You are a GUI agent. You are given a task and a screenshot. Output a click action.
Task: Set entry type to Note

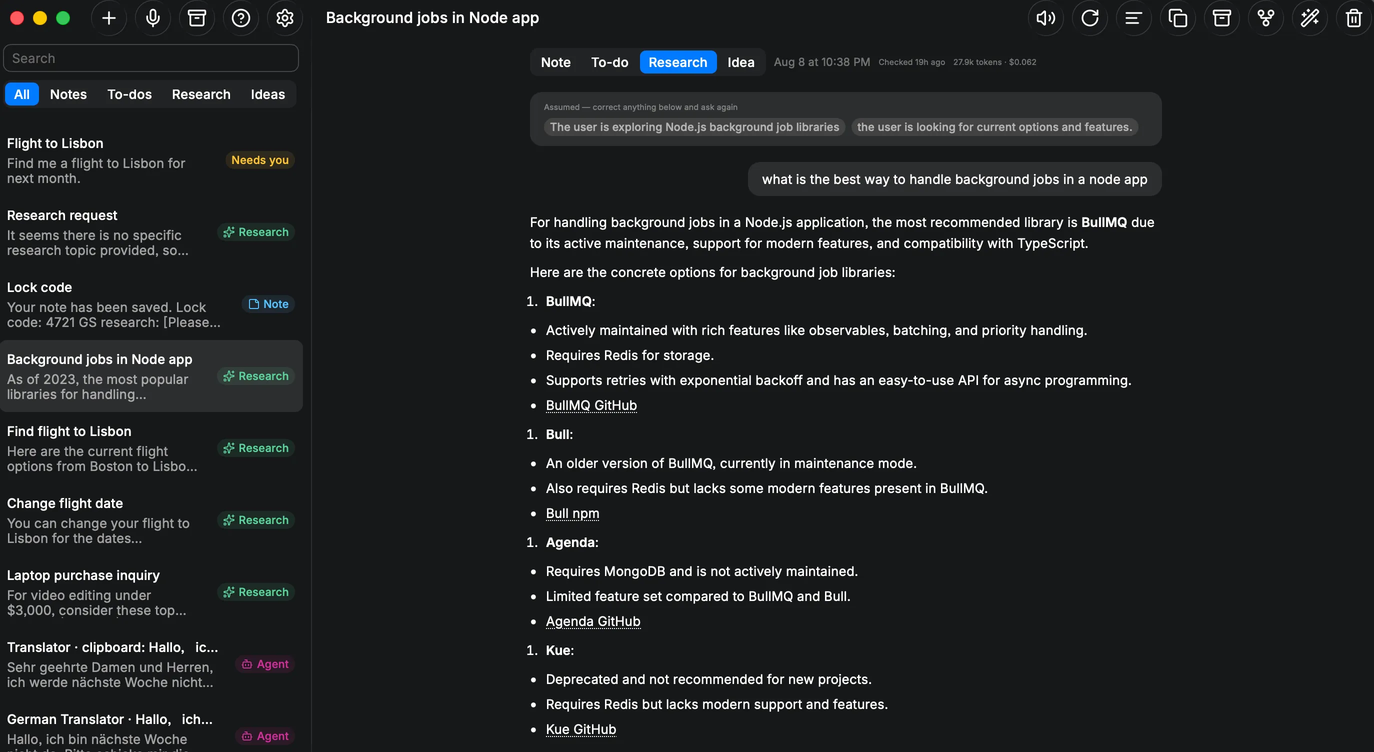coord(556,62)
